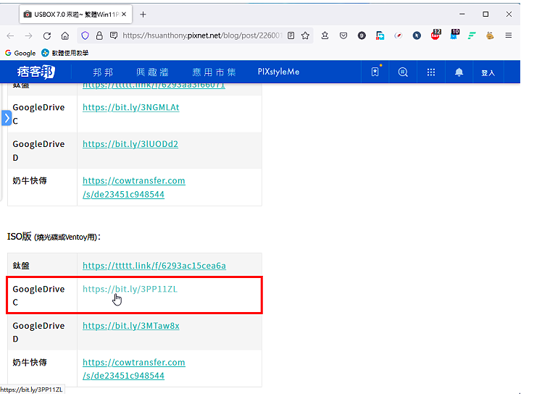Open the browser home page
Image resolution: width=542 pixels, height=404 pixels.
tap(65, 35)
